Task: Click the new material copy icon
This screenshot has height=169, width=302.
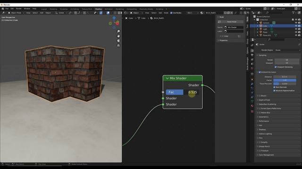Action: pyautogui.click(x=228, y=13)
